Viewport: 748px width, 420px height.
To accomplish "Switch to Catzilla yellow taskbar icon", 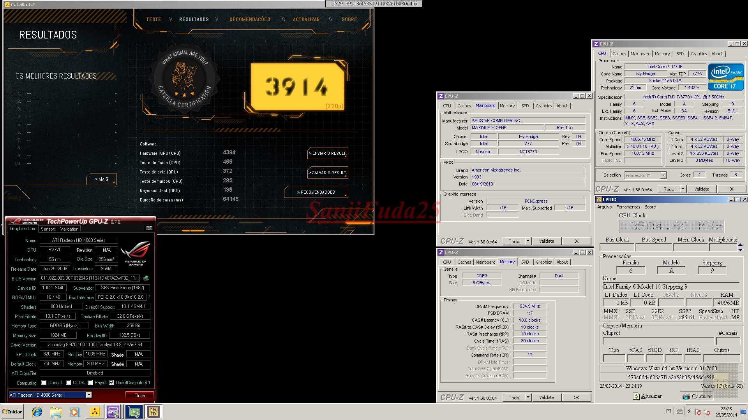I will click(95, 412).
